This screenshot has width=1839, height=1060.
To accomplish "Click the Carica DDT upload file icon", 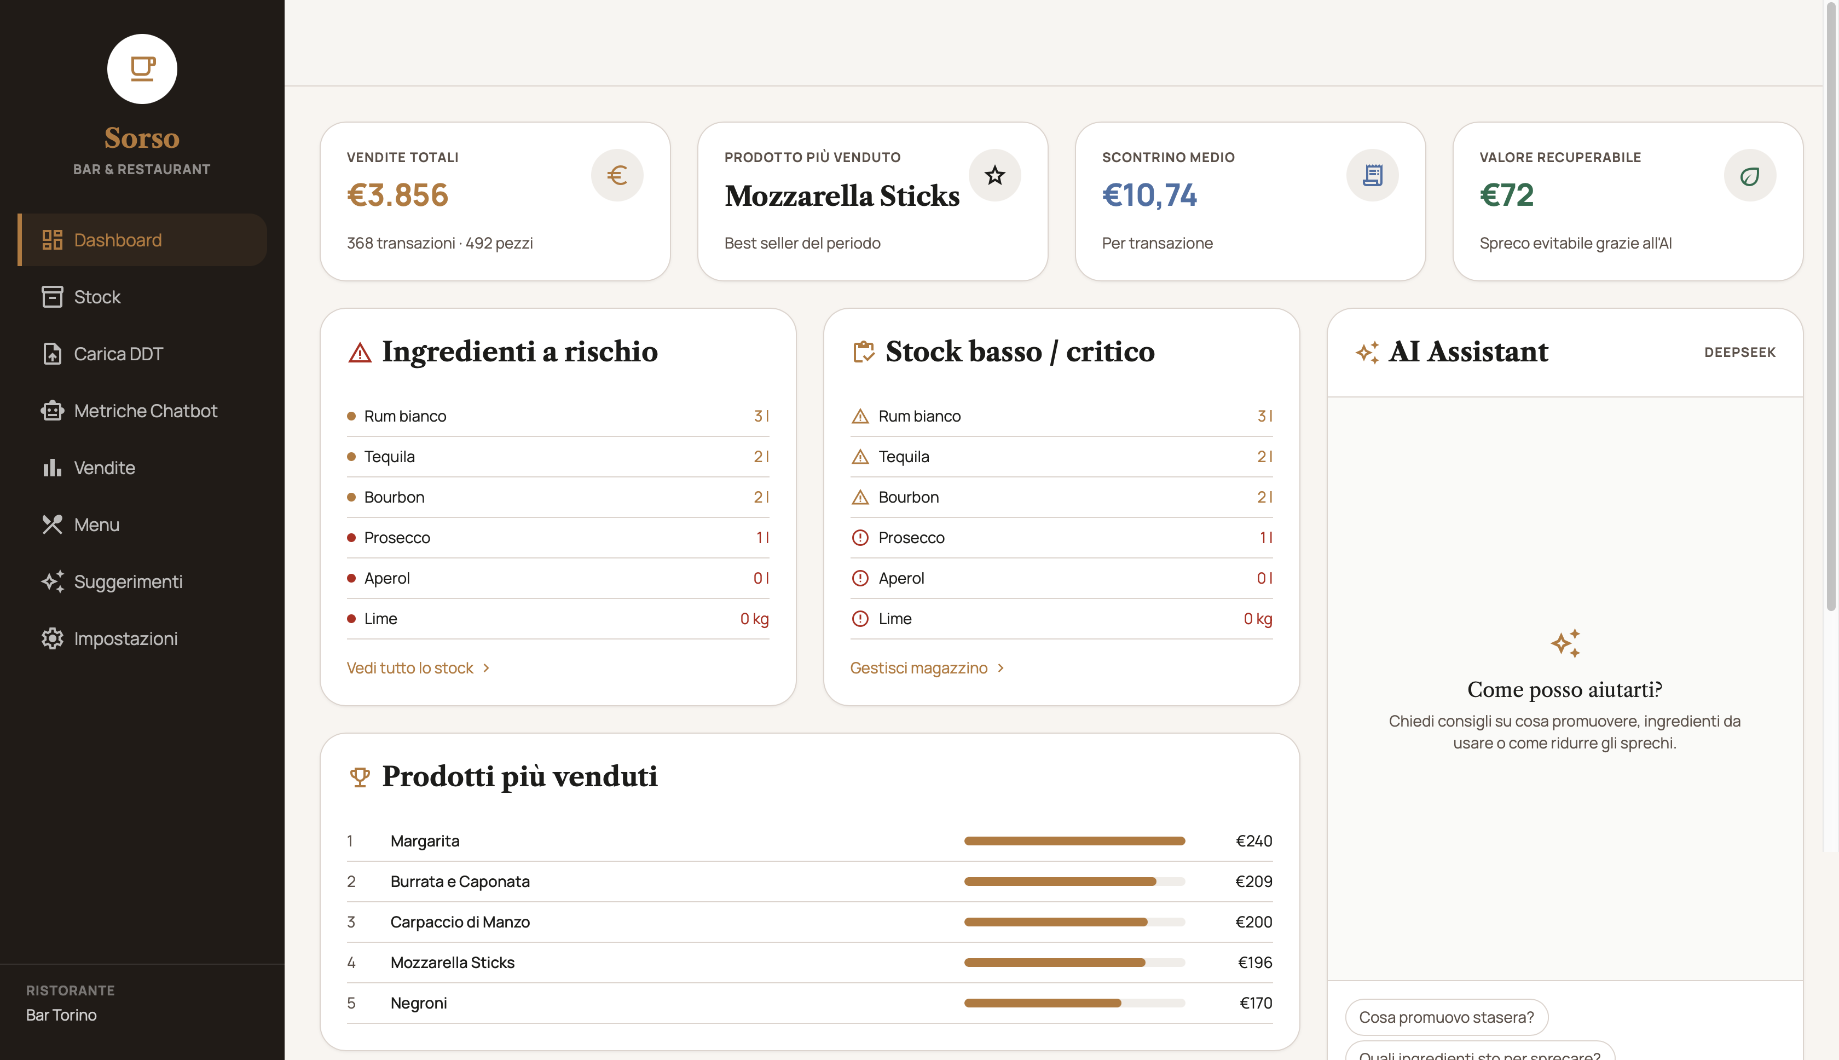I will point(51,353).
